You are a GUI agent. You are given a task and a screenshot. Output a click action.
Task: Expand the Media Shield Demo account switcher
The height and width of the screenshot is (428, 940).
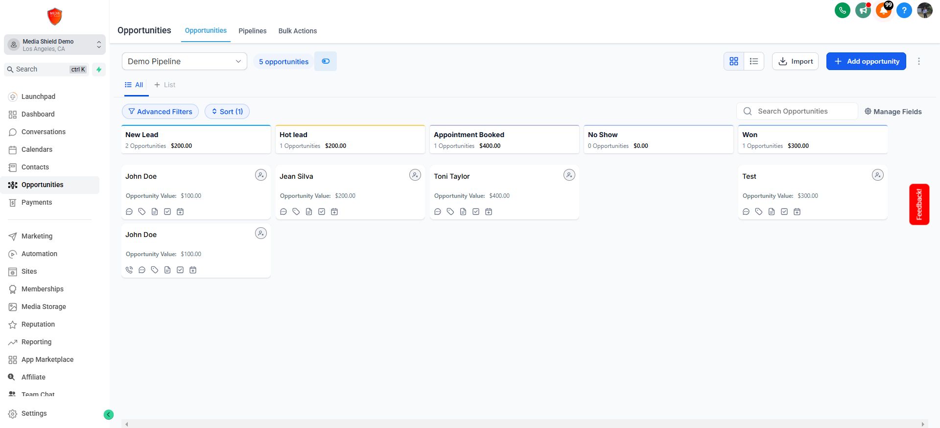click(55, 45)
